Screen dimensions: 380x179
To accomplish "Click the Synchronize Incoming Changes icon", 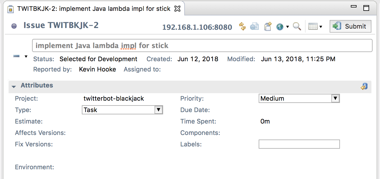I will click(242, 27).
